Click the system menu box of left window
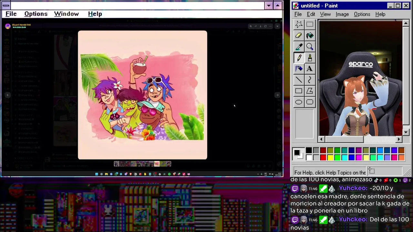This screenshot has width=413, height=232. (6, 5)
